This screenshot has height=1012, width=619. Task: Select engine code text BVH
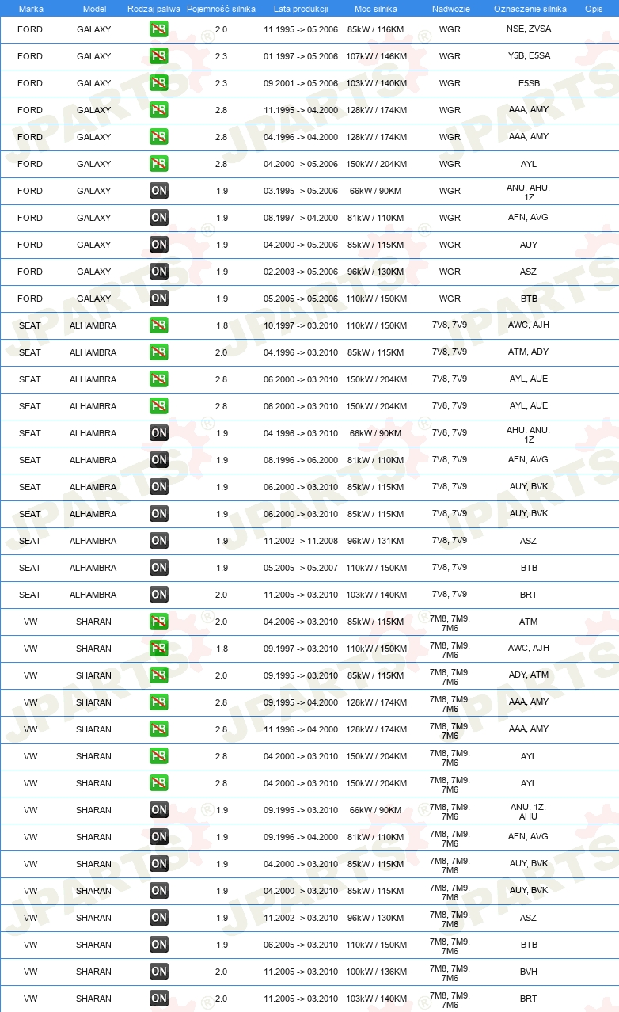[x=529, y=972]
